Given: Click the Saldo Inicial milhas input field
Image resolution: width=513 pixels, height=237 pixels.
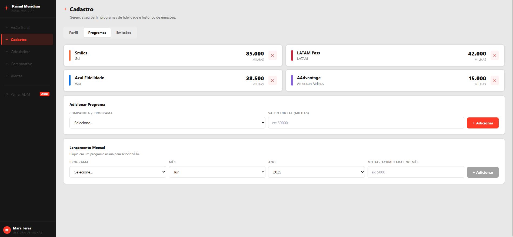Looking at the screenshot, I should [366, 123].
